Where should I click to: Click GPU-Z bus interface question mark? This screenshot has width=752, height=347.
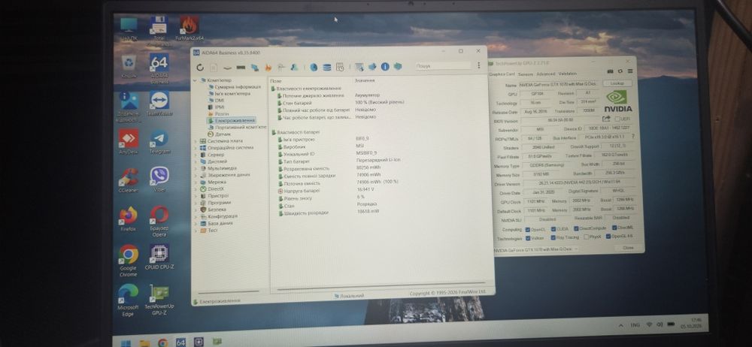click(x=633, y=137)
